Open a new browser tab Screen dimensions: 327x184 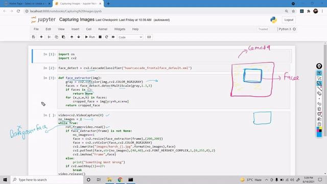coord(108,4)
